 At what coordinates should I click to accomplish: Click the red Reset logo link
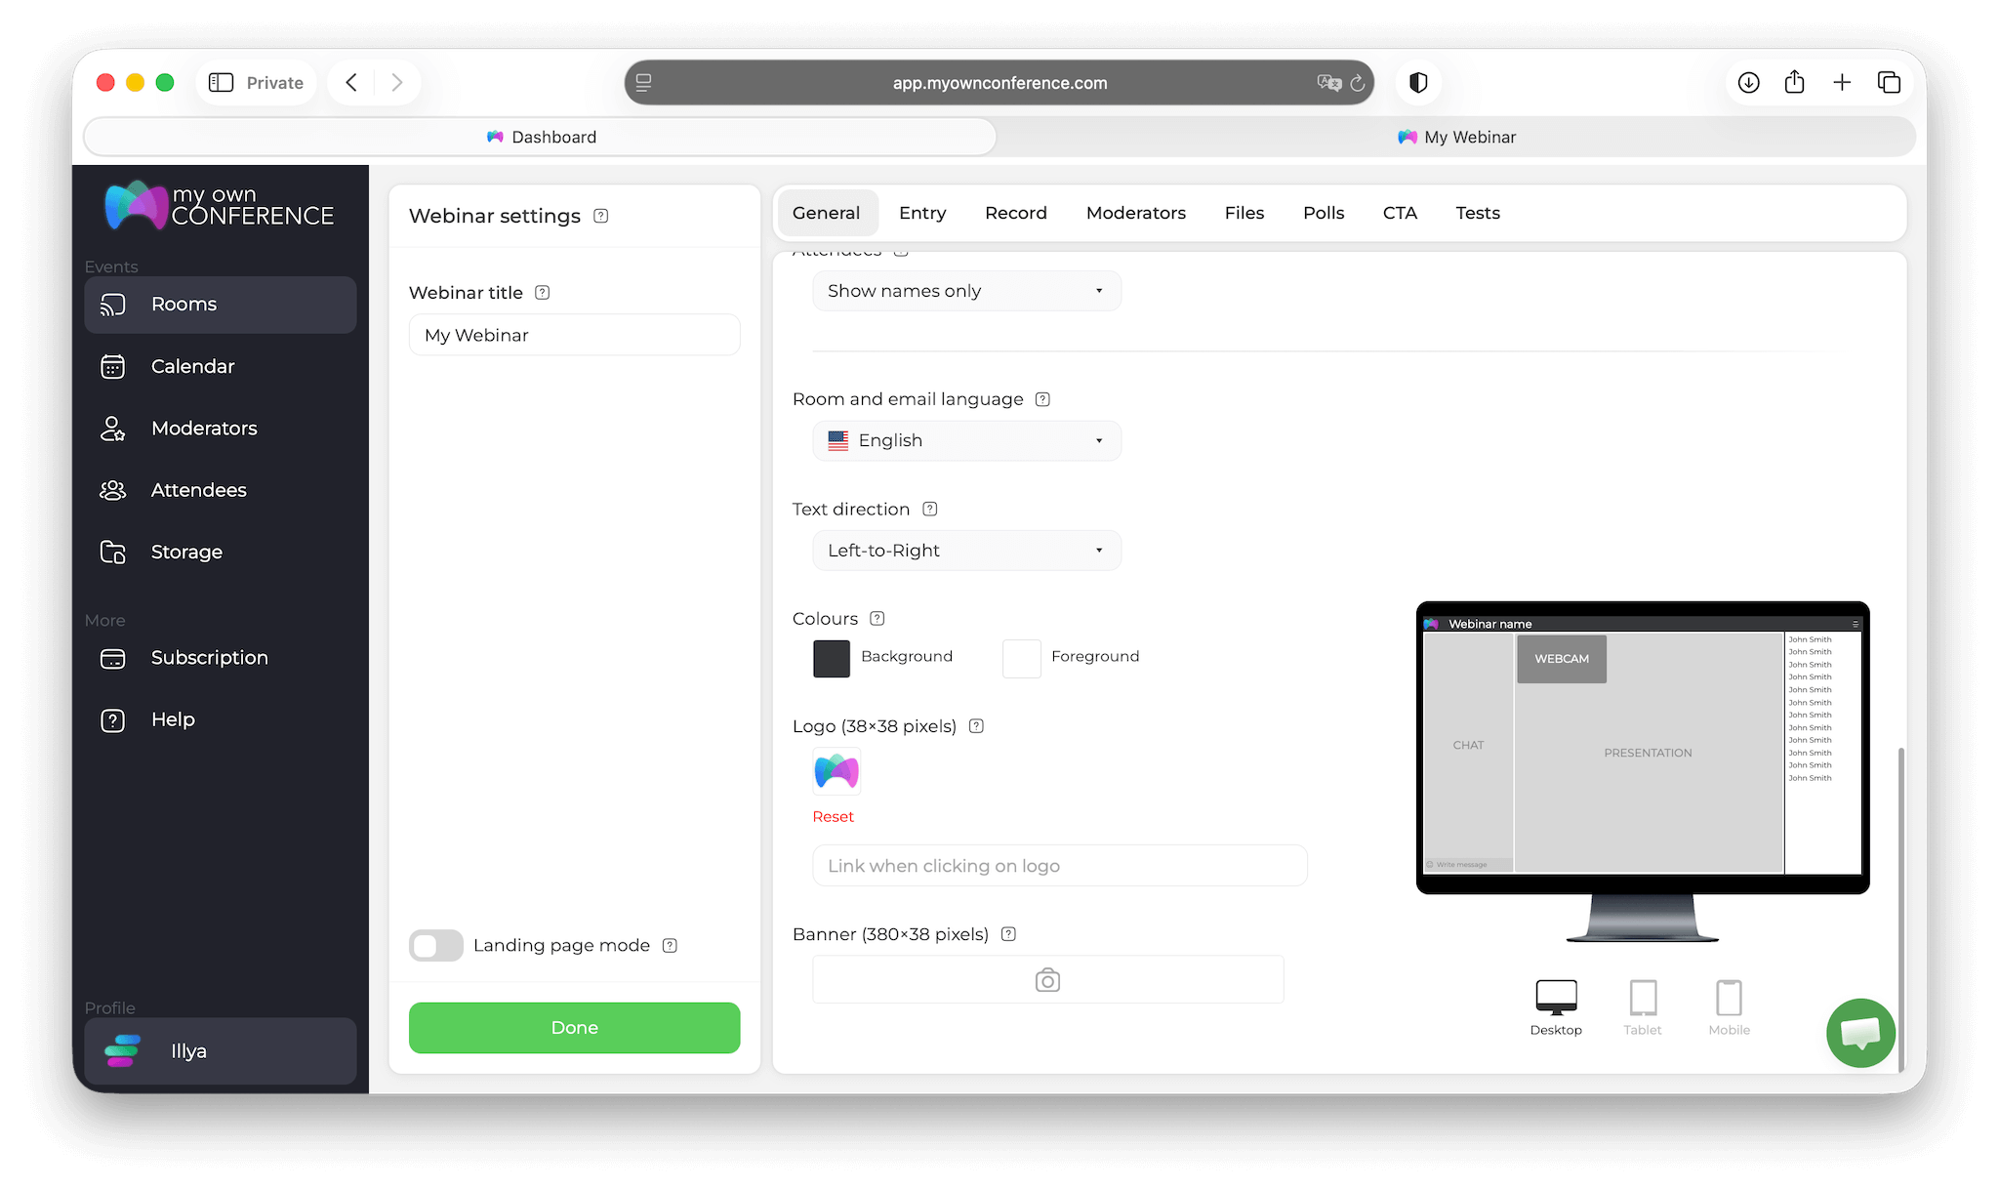833,816
